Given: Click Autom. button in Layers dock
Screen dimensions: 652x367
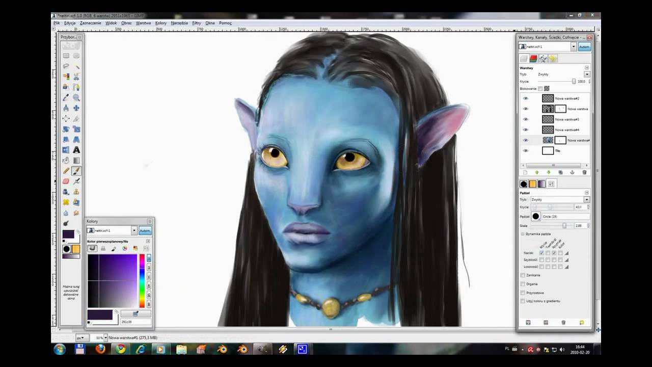Looking at the screenshot, I should click(x=584, y=46).
